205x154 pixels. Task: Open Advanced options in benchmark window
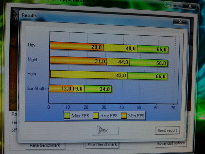[171, 143]
